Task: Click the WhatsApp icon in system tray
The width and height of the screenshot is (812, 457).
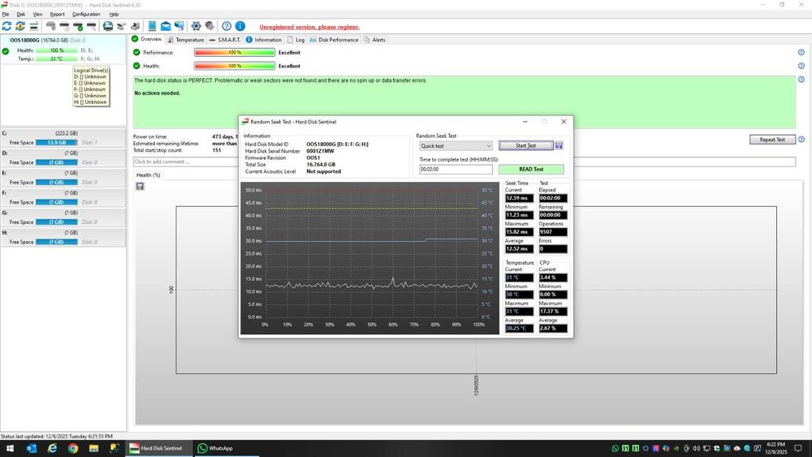Action: click(x=615, y=448)
